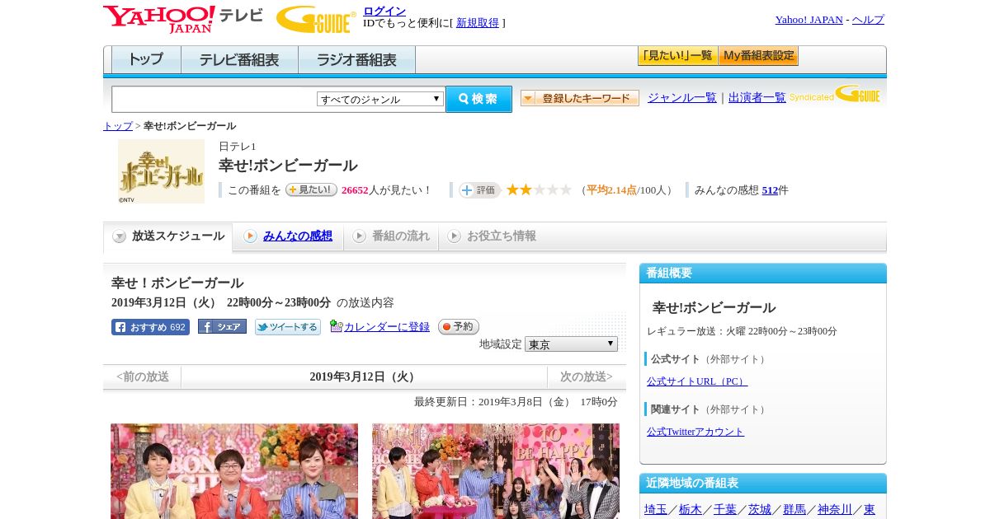The height and width of the screenshot is (519, 990).
Task: Click the Yahoo! JAPAN テレビ logo
Action: click(x=182, y=19)
